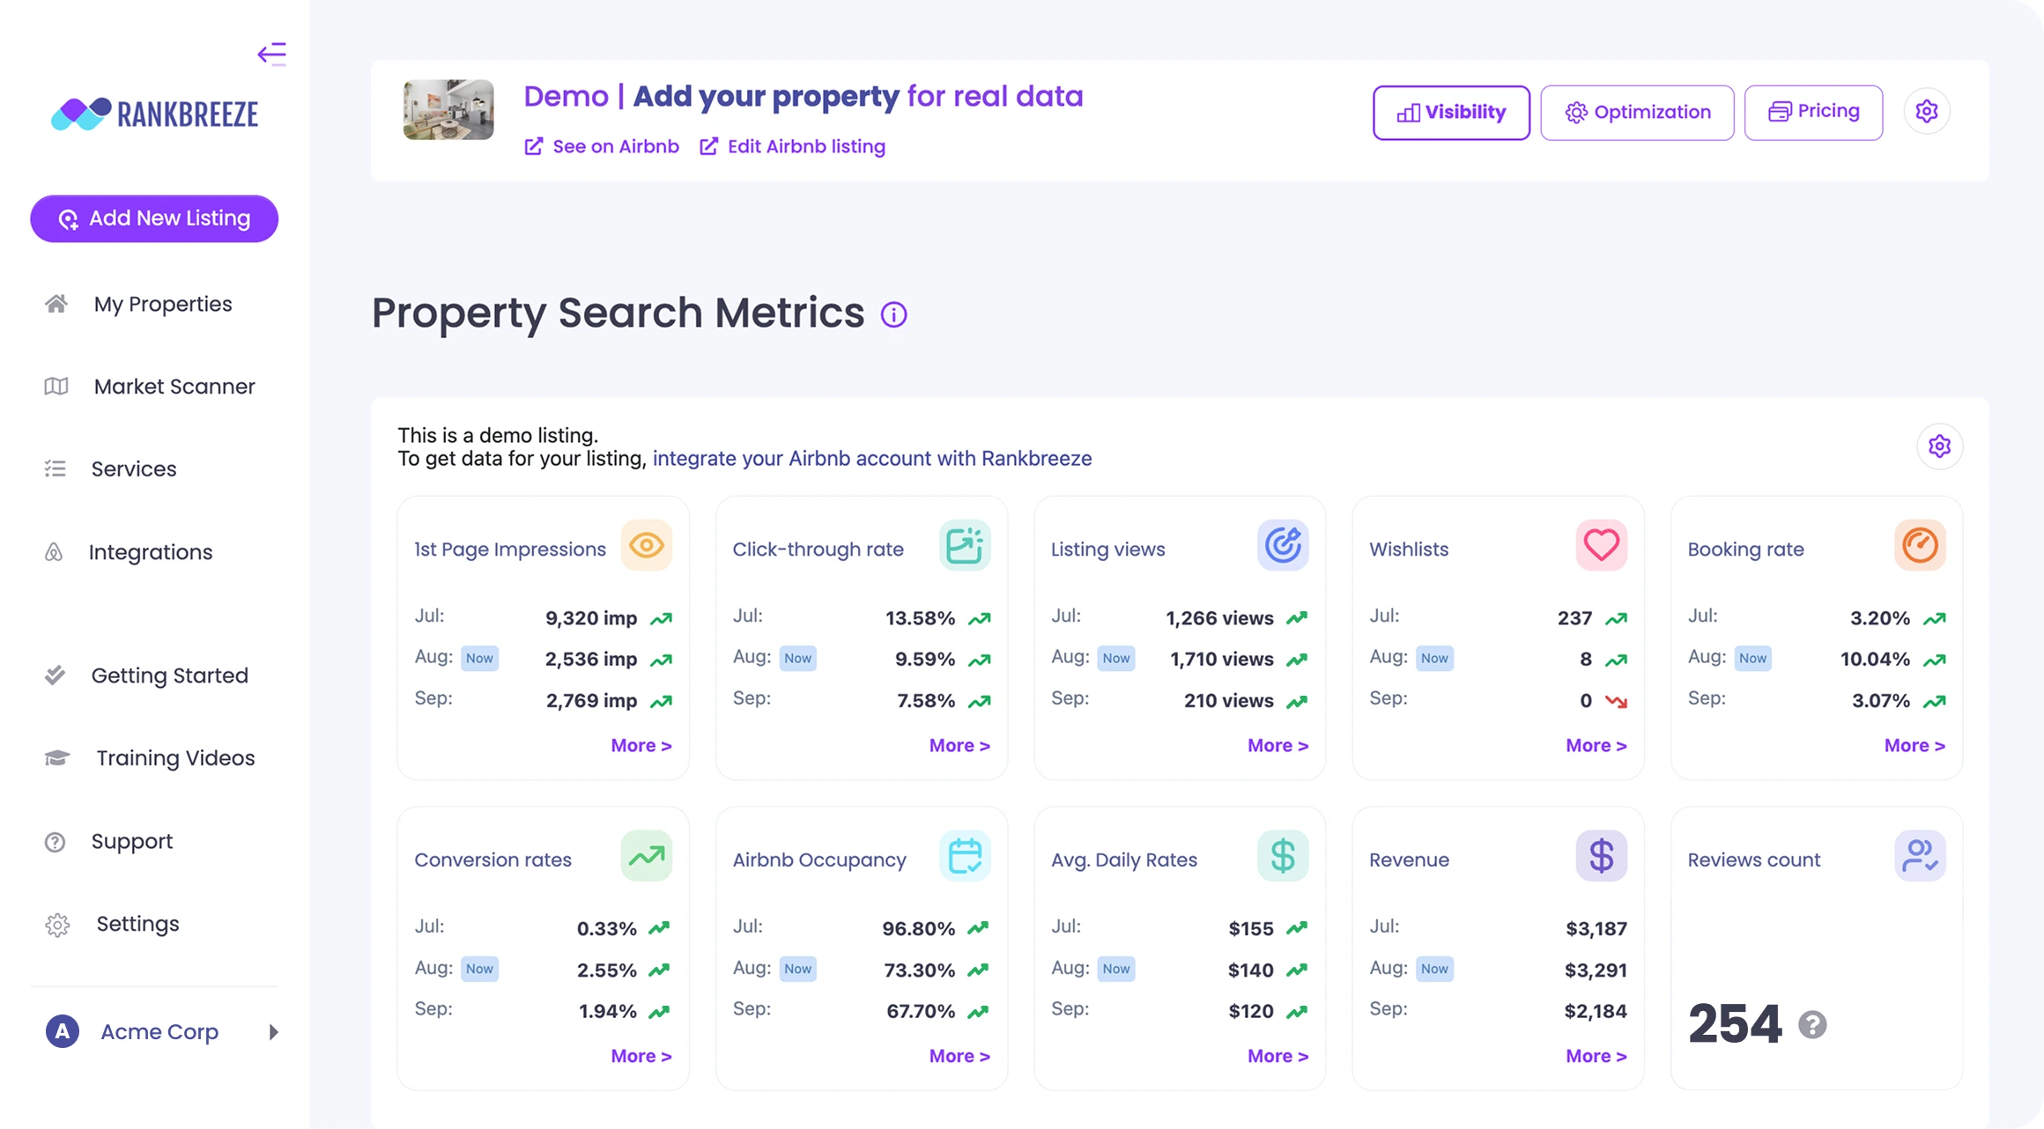
Task: Click the demo property thumbnail photo
Action: pos(448,110)
